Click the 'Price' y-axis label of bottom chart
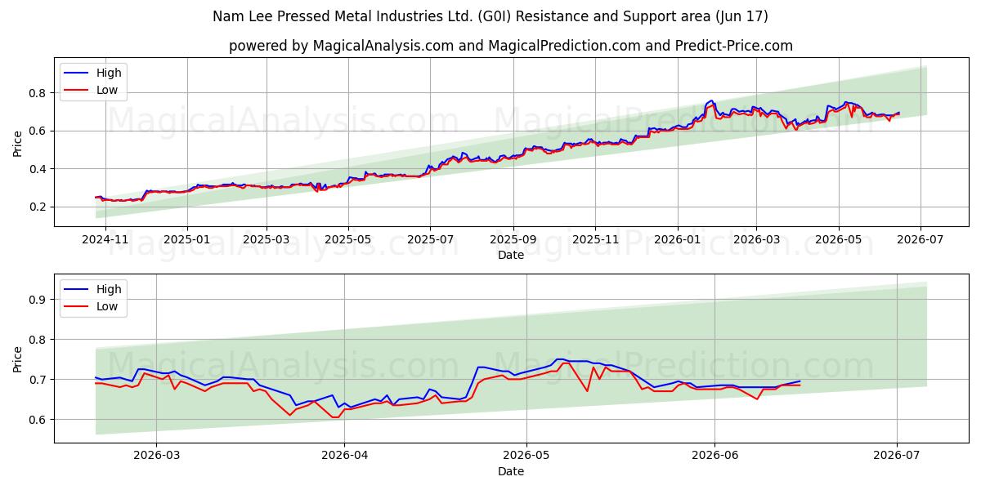The image size is (981, 490). (18, 359)
